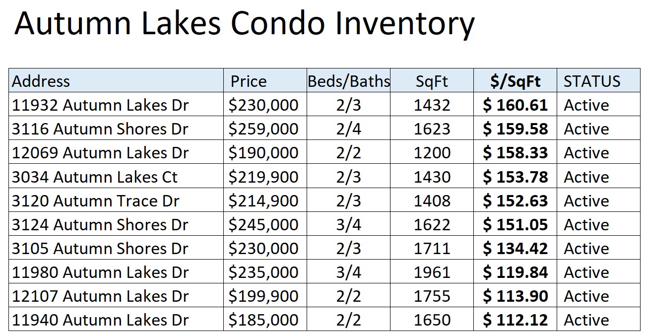Viewport: 646px width, 335px height.
Task: Click the $235,000 price cell
Action: click(265, 272)
